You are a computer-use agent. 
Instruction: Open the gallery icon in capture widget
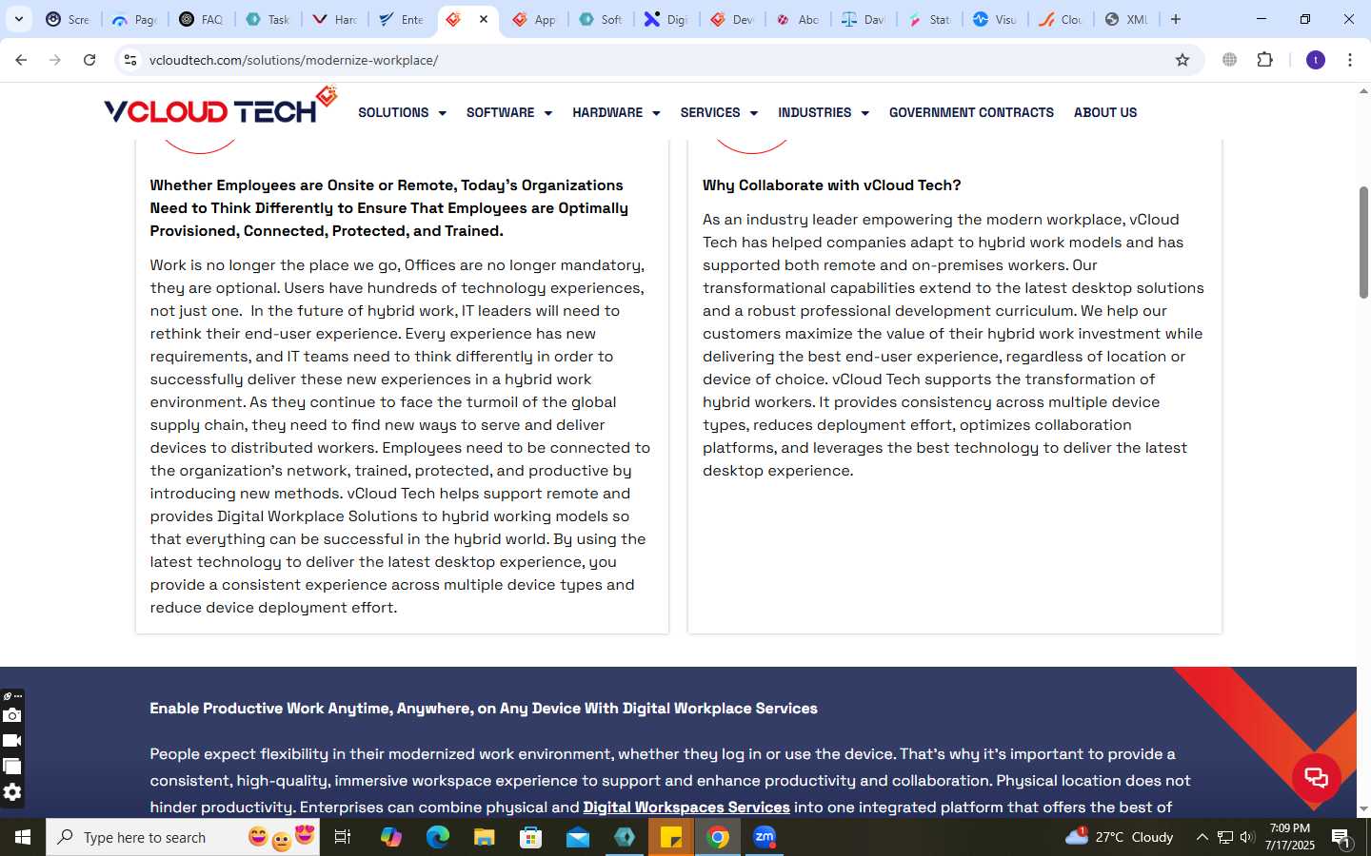[11, 767]
